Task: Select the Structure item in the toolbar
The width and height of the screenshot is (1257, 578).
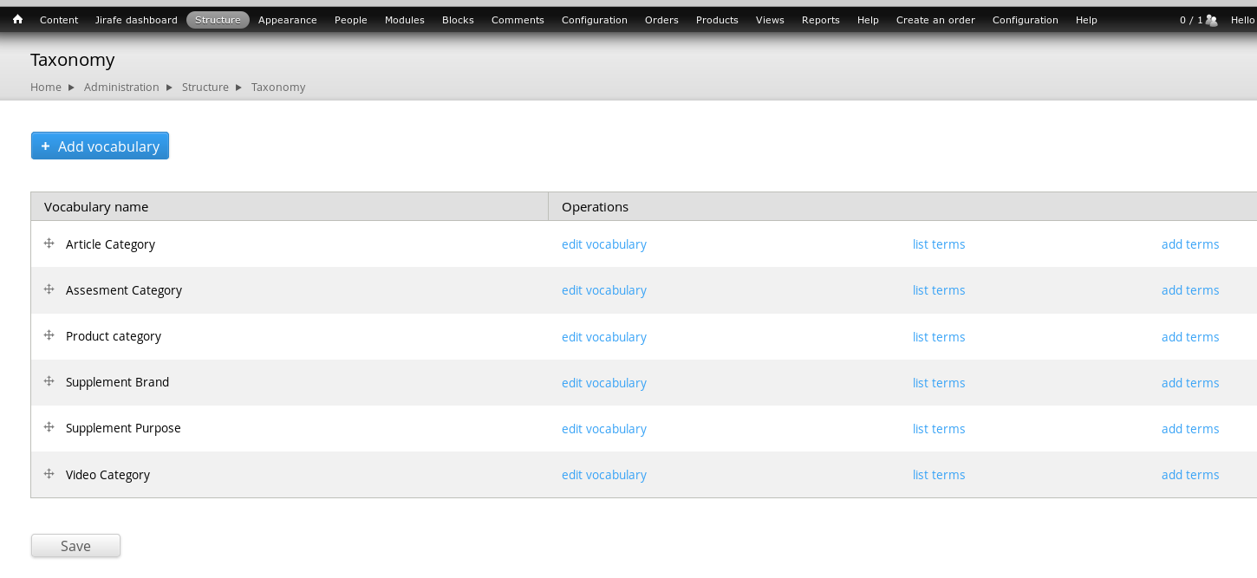Action: 218,20
